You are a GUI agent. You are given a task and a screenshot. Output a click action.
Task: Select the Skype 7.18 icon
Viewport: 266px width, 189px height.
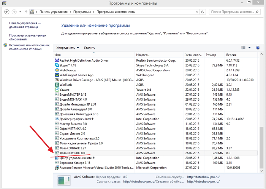[57, 65]
